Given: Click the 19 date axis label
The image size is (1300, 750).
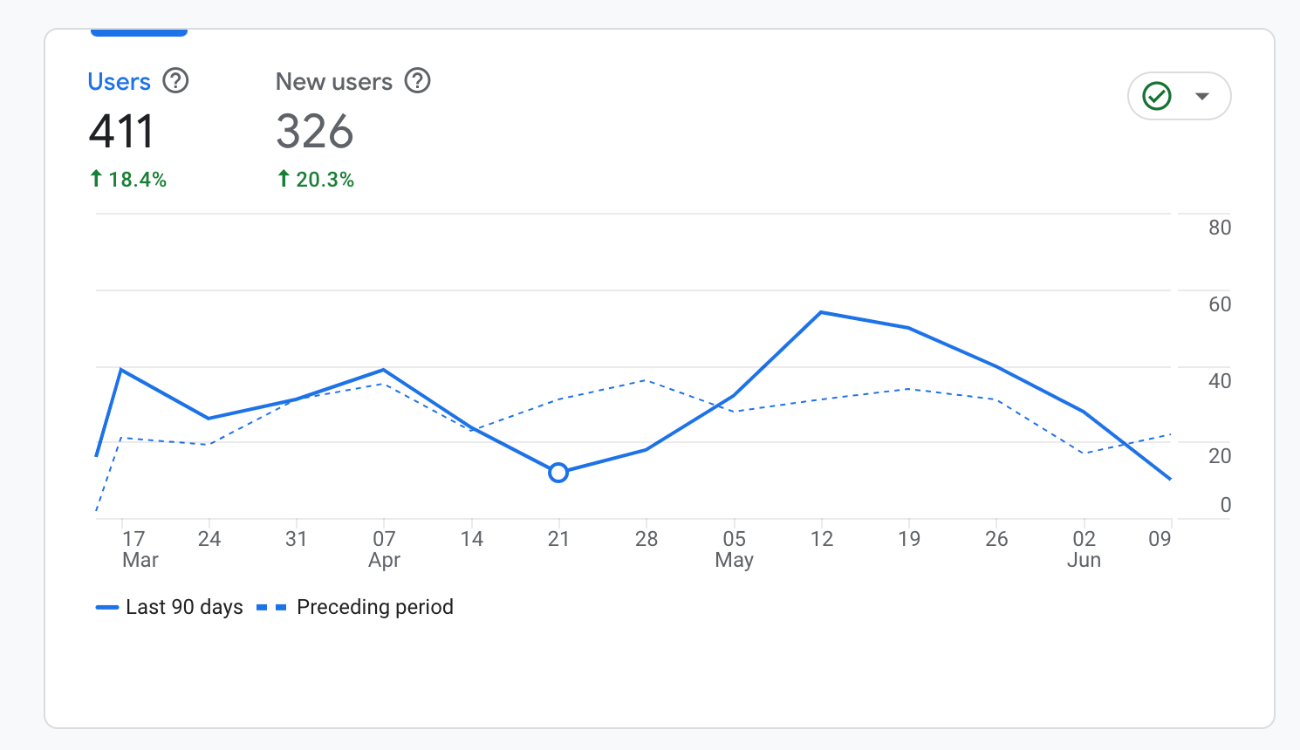Looking at the screenshot, I should (909, 539).
